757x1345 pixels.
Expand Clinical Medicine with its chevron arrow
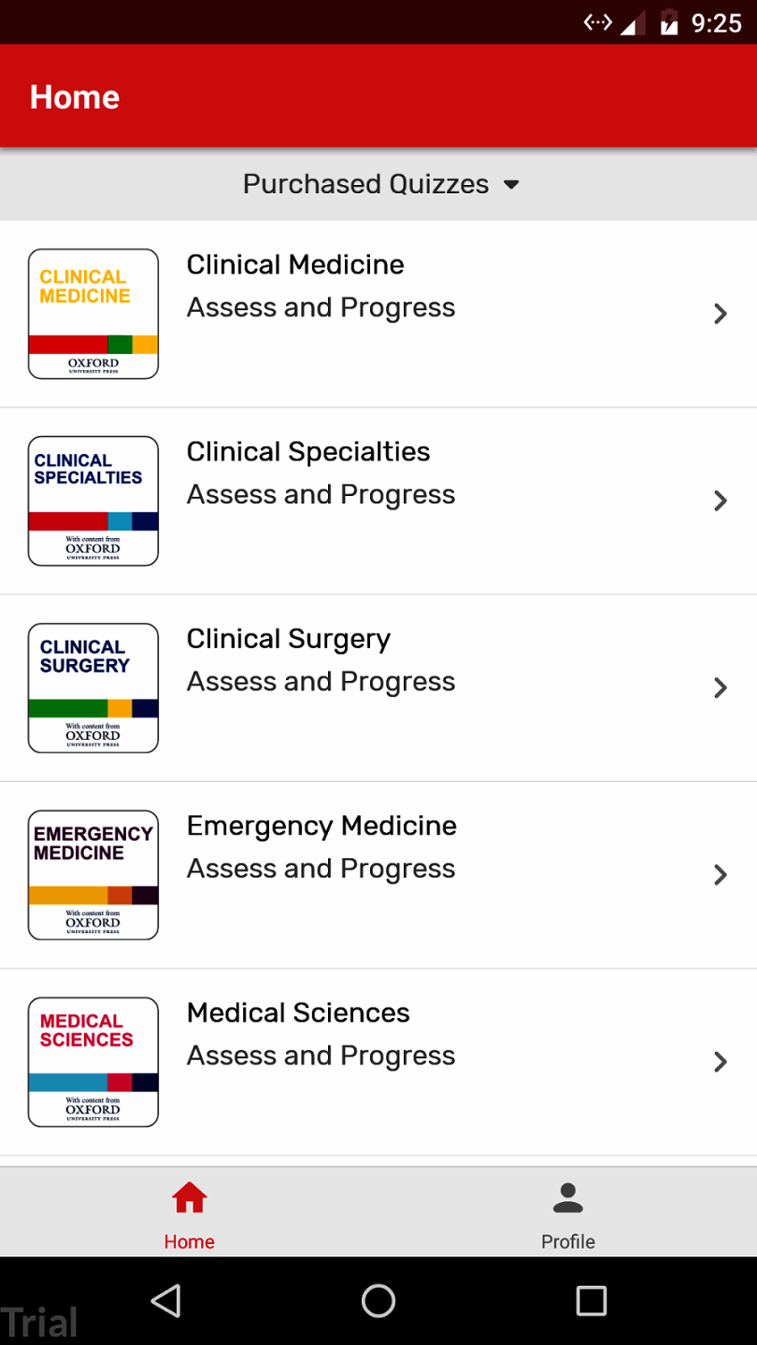point(720,314)
